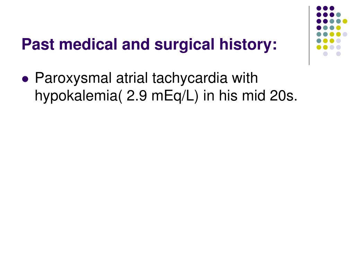Click the single purple dot in the fourth dot row

click(319, 28)
